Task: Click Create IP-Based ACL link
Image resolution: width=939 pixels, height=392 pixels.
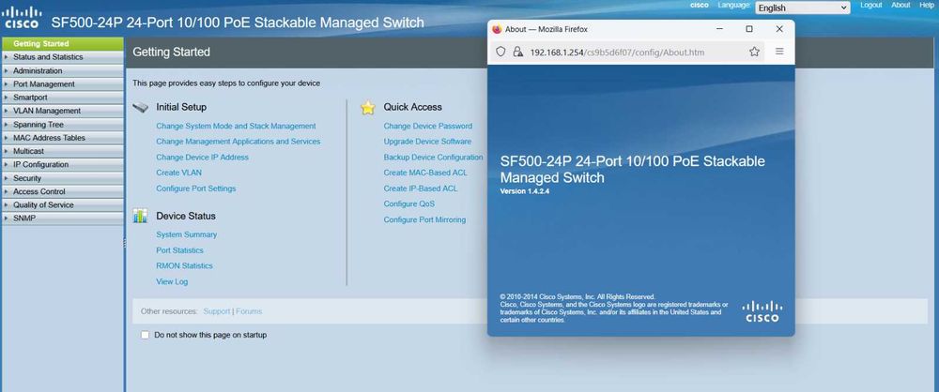Action: (x=421, y=188)
